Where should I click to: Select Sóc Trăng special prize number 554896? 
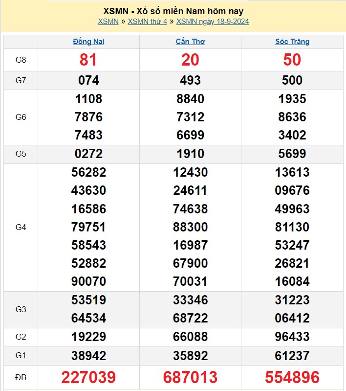(x=292, y=377)
